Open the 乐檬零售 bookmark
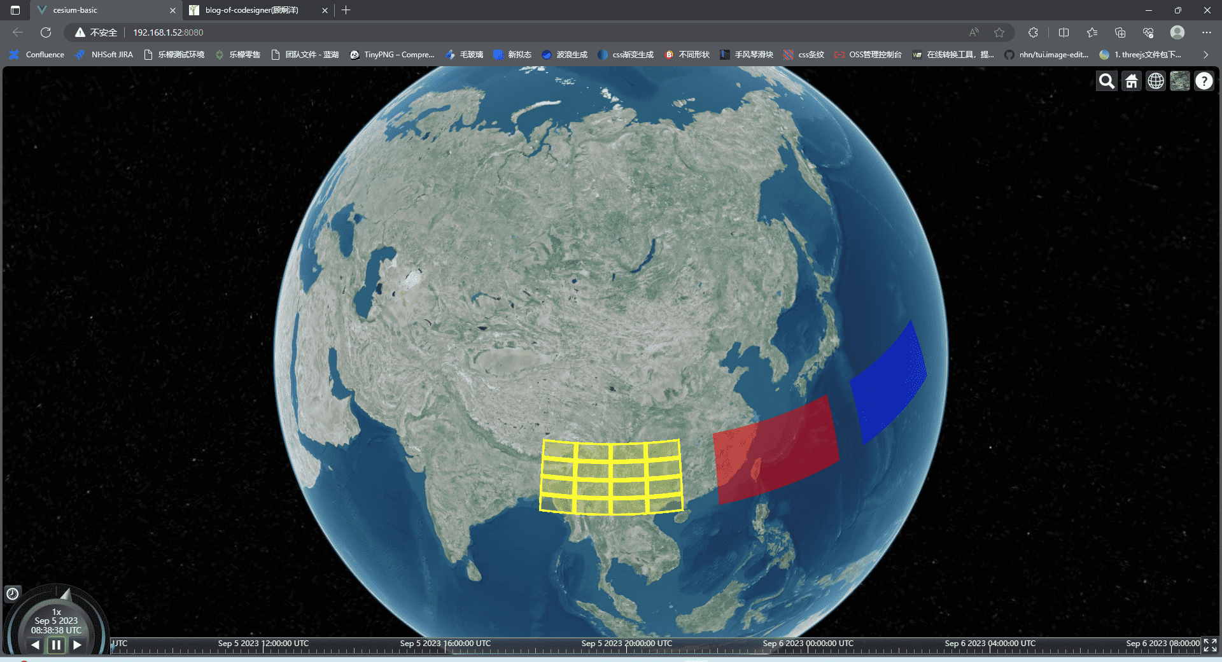This screenshot has width=1222, height=662. pyautogui.click(x=238, y=55)
